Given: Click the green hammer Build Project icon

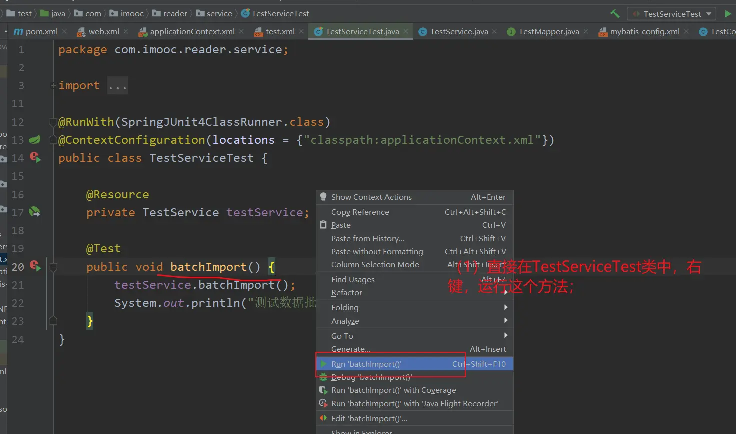Looking at the screenshot, I should pos(615,14).
